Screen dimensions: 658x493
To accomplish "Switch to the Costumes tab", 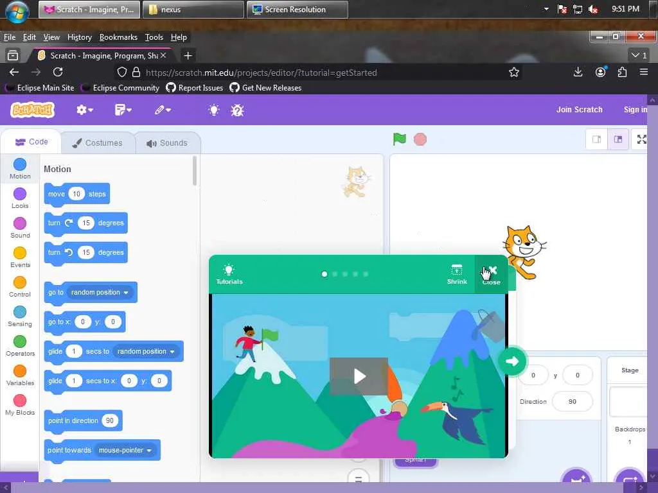I will click(98, 143).
